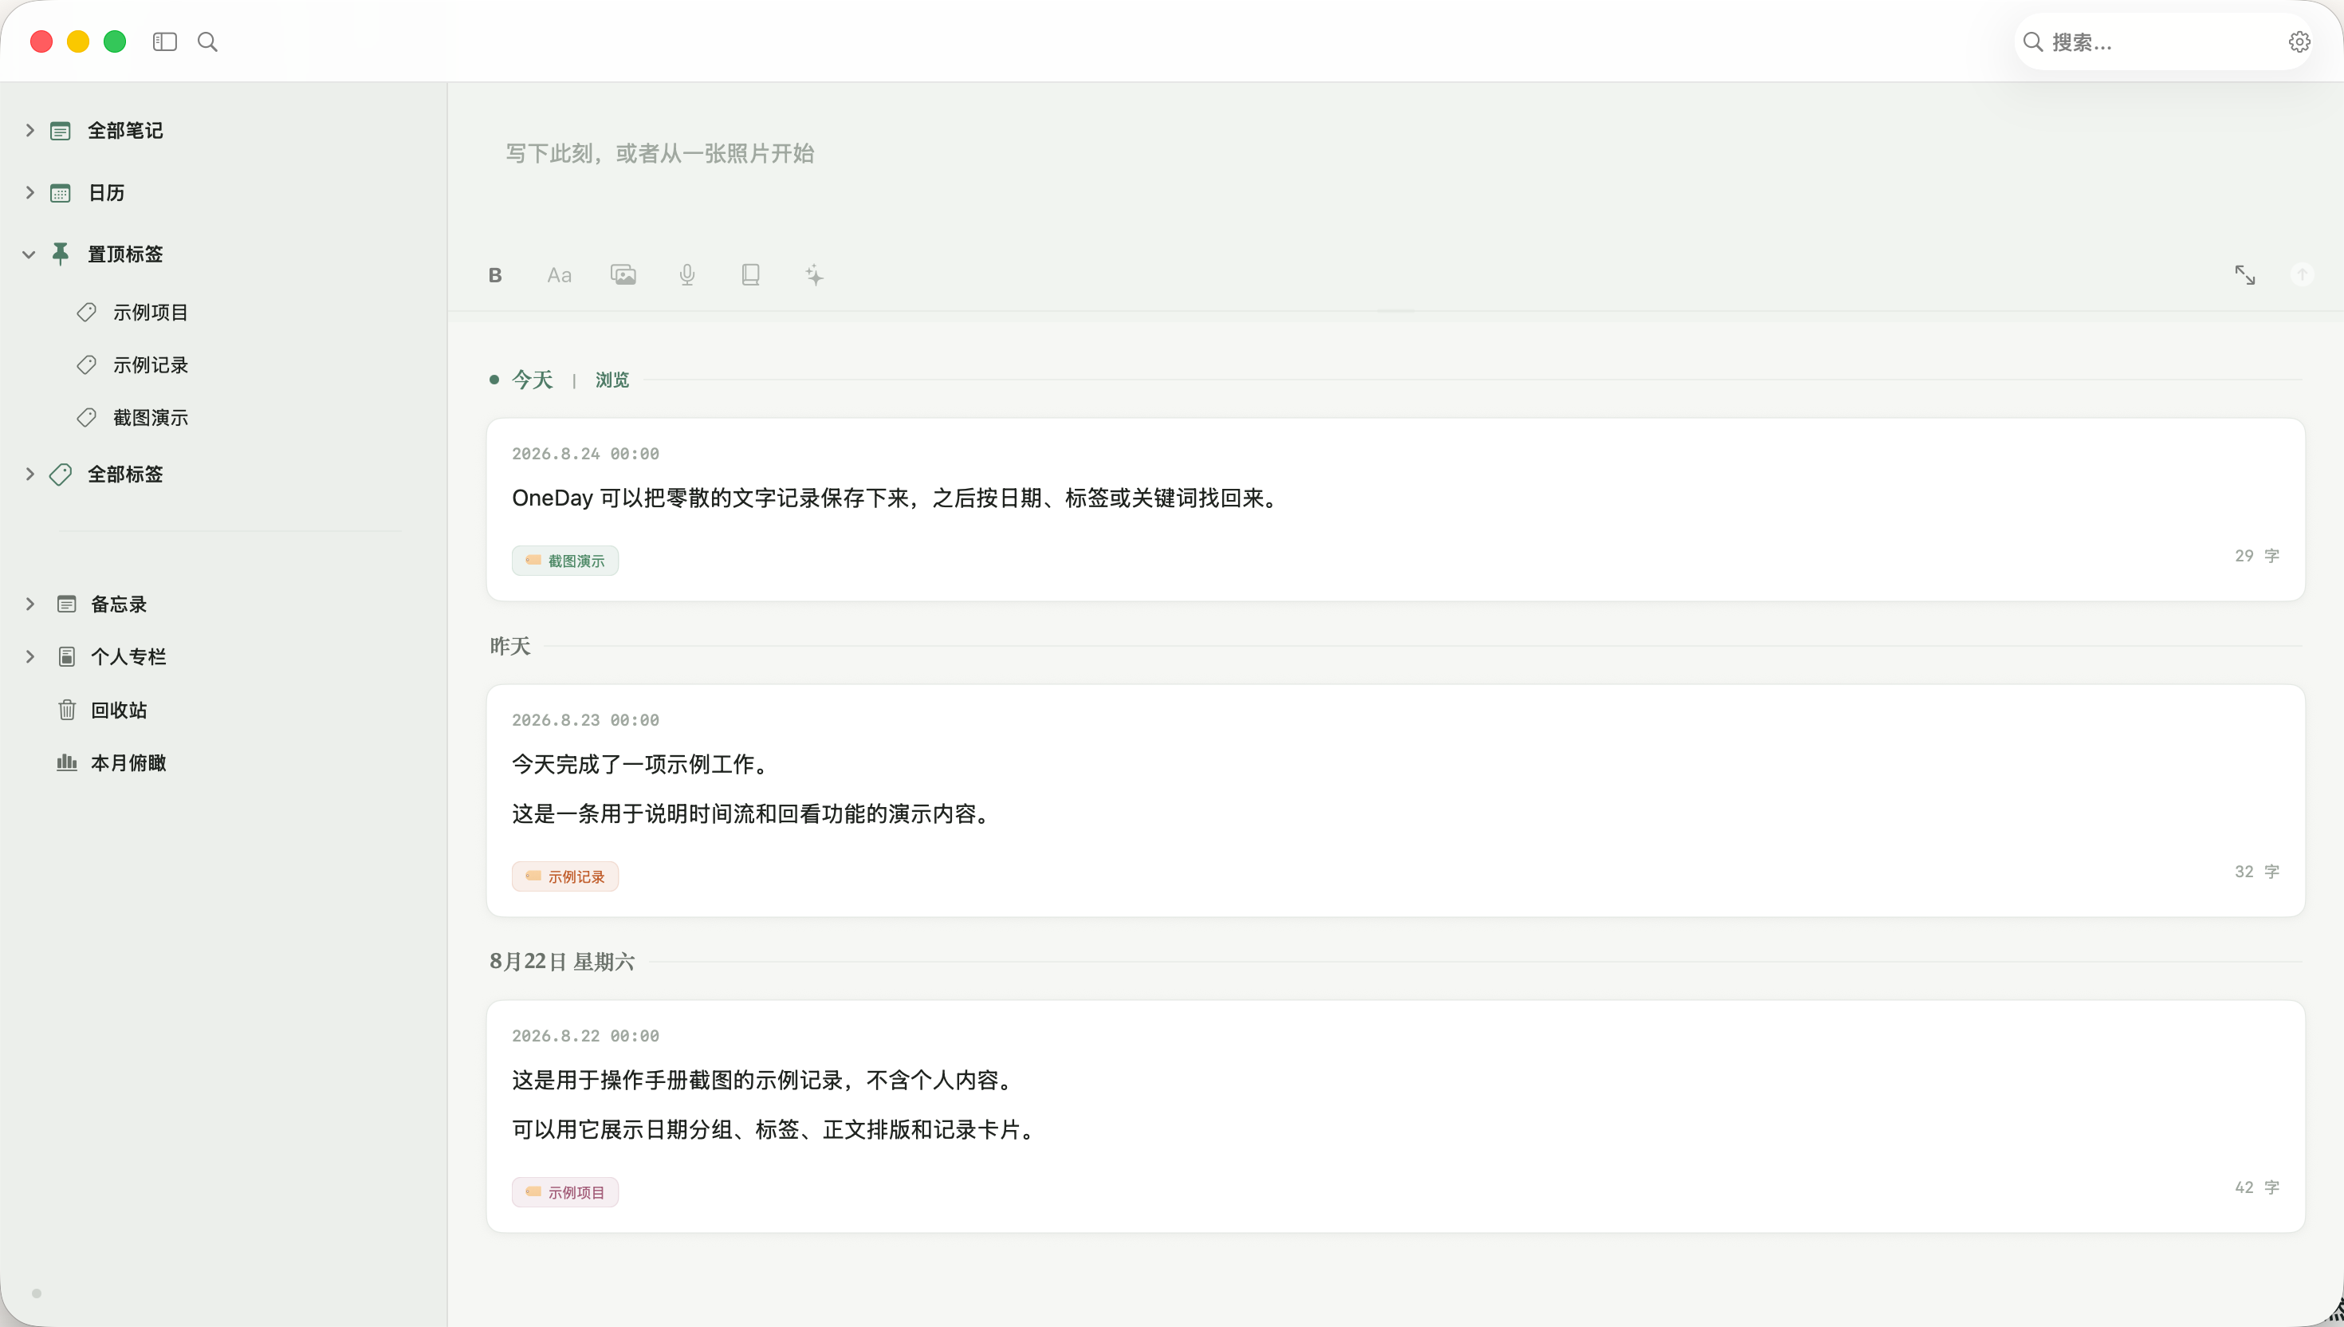Click the round upload arrow send button
Viewport: 2344px width, 1327px height.
(x=2302, y=275)
